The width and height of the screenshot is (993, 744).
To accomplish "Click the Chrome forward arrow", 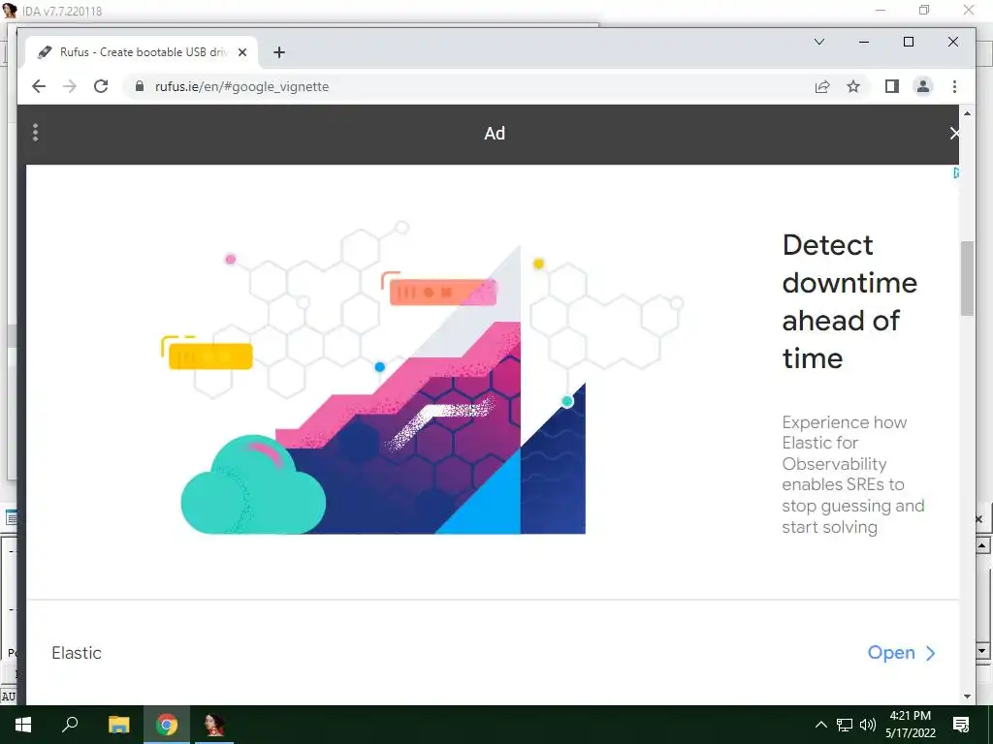I will [x=70, y=86].
